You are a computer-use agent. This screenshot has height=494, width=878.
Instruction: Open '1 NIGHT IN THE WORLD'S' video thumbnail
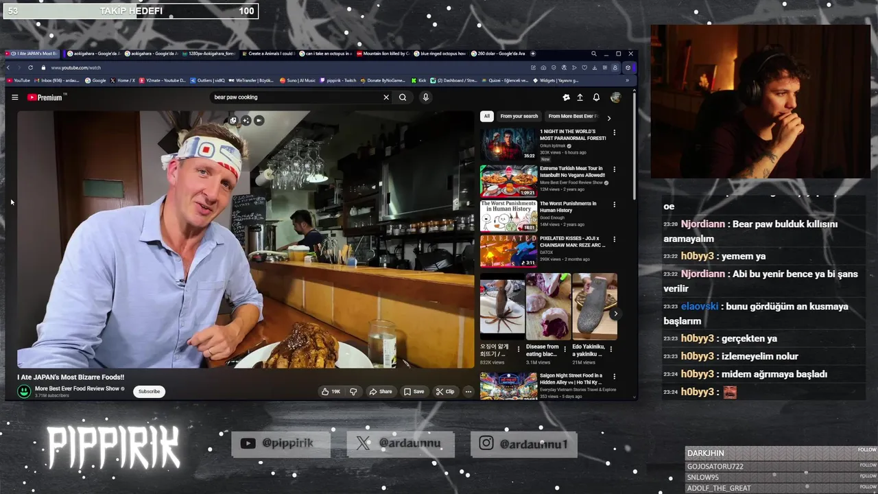tap(508, 144)
